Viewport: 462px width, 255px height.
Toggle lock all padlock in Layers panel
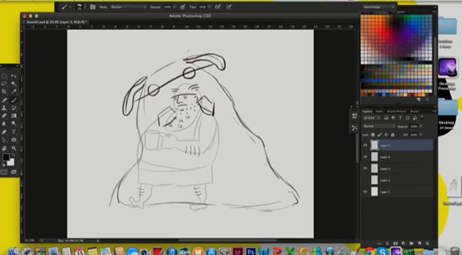[393, 135]
